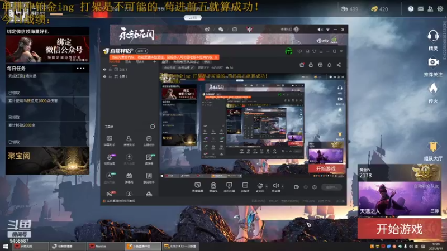Screen dimensions: 447x251
Task: Click the WeChat icon in the launcher window
Action: 221,30
